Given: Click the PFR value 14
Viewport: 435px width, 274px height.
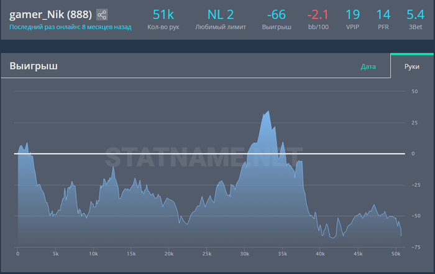Looking at the screenshot, I should click(x=383, y=15).
